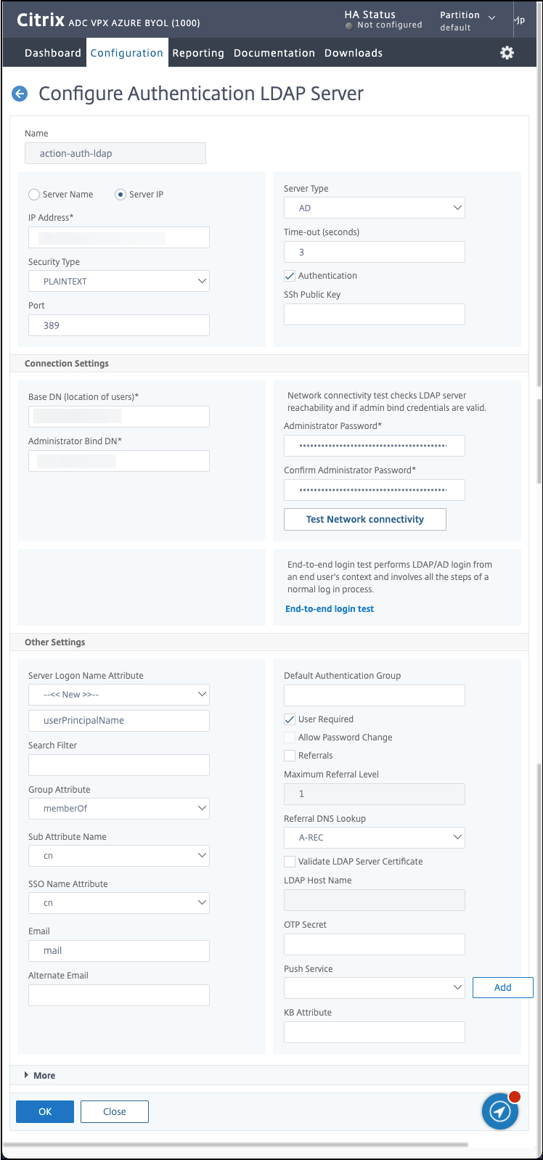
Task: Check Validate LDAP Server Certificate
Action: tap(290, 862)
